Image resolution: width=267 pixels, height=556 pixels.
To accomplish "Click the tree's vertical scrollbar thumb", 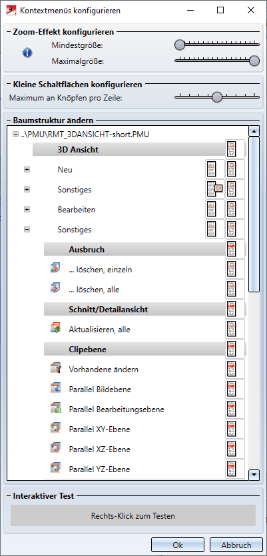I will pyautogui.click(x=254, y=214).
